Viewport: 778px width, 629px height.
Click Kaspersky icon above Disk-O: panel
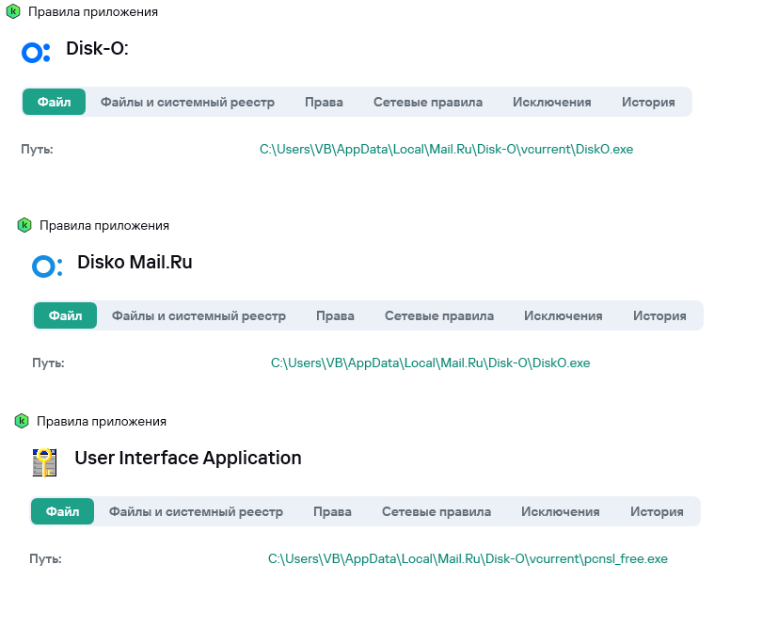tap(13, 12)
